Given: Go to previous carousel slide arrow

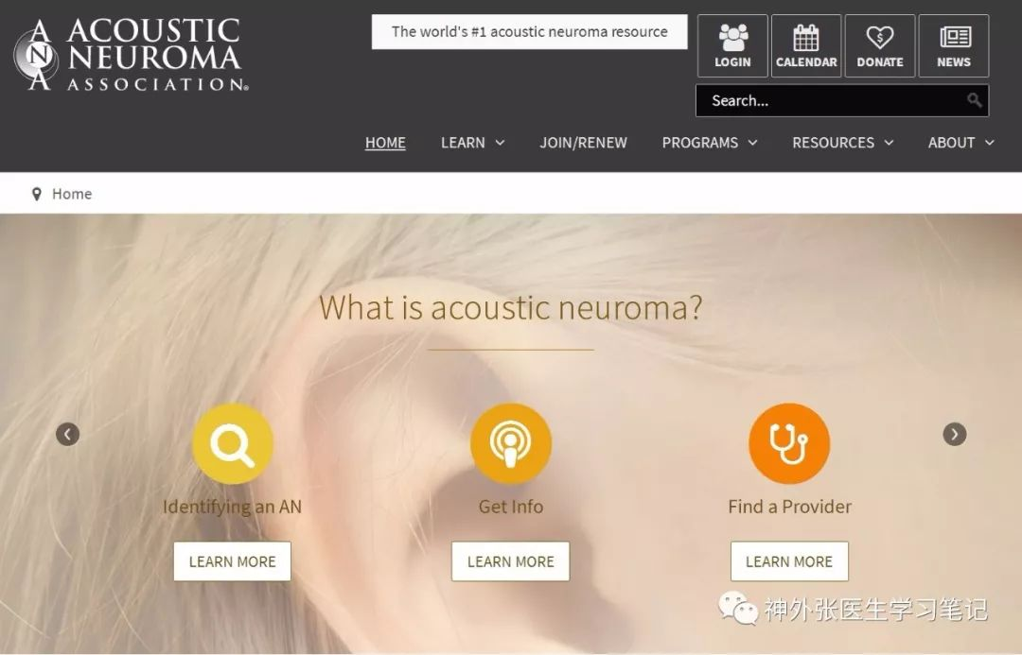Looking at the screenshot, I should pyautogui.click(x=68, y=434).
